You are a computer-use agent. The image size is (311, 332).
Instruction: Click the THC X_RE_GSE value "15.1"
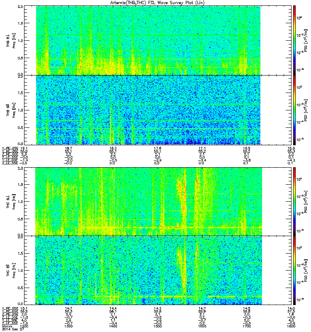point(24,308)
